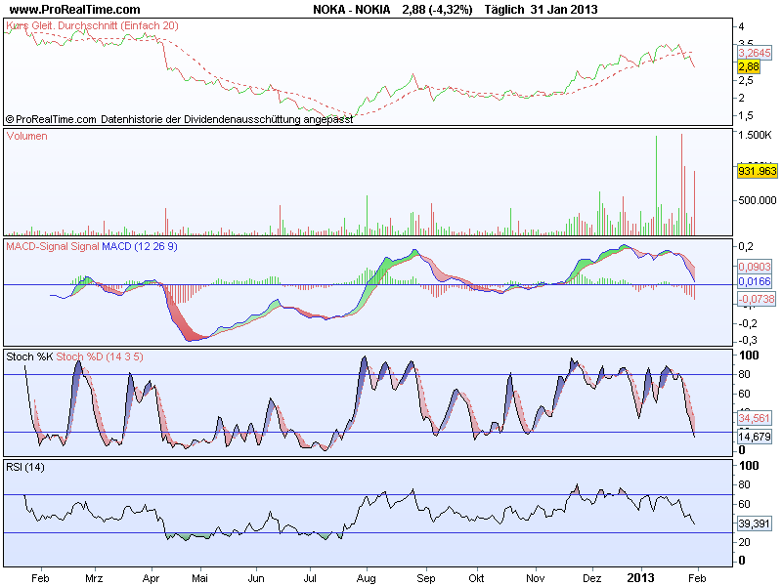Click the -0,3 MACD axis label
The image size is (782, 586).
click(x=748, y=340)
